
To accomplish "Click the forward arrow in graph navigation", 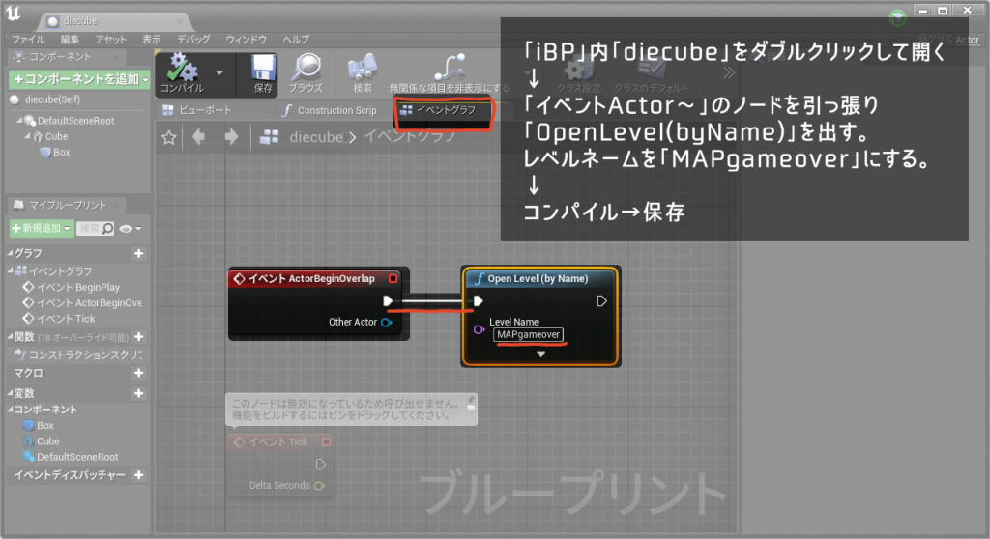I will pos(230,137).
